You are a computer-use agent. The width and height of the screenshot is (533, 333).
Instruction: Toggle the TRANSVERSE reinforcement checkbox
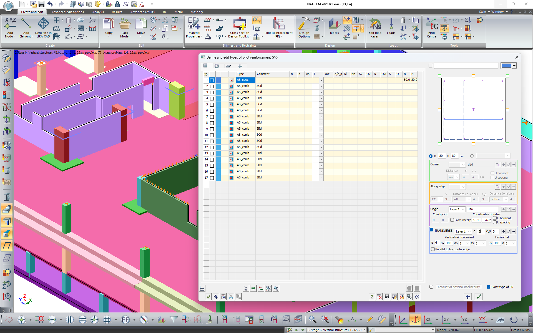pos(431,230)
